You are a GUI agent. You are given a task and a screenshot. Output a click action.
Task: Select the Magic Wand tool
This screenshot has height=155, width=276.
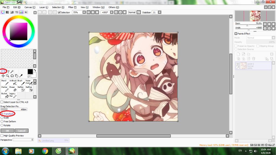[x=12, y=71]
